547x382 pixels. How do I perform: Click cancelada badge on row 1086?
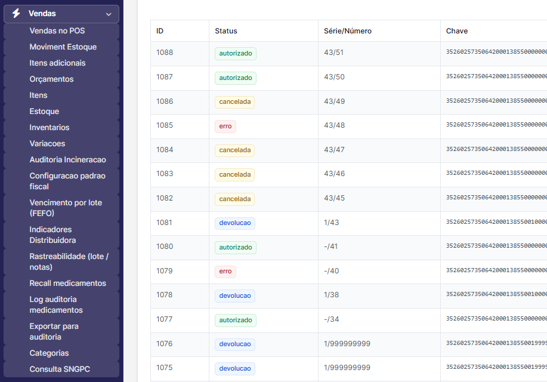235,102
